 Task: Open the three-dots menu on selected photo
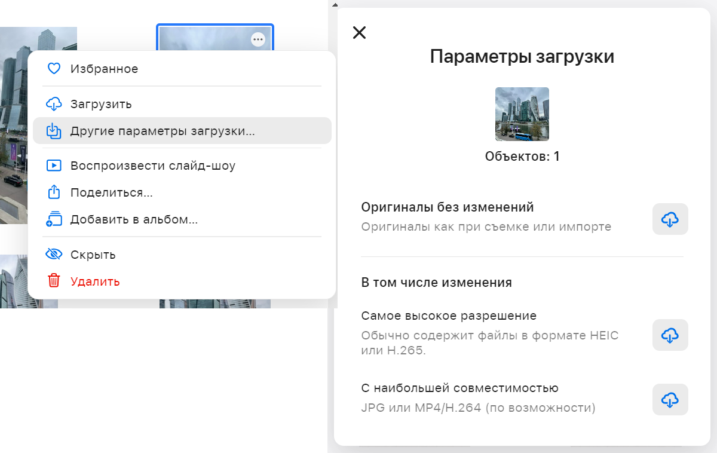[258, 39]
